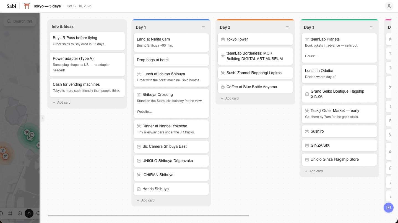Click the Sabi logo link
Screen dimensions: 398x223
click(11, 6)
